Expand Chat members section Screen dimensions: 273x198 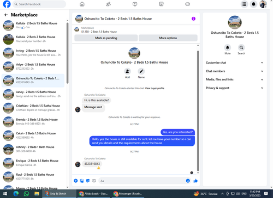pos(235,71)
